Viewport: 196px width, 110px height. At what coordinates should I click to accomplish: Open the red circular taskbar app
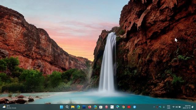107,107
